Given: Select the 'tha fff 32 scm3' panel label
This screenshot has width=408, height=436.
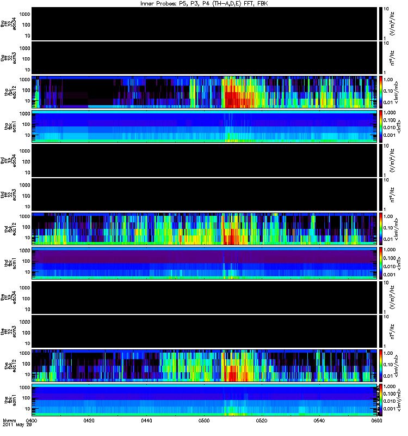Looking at the screenshot, I should 8,58.
